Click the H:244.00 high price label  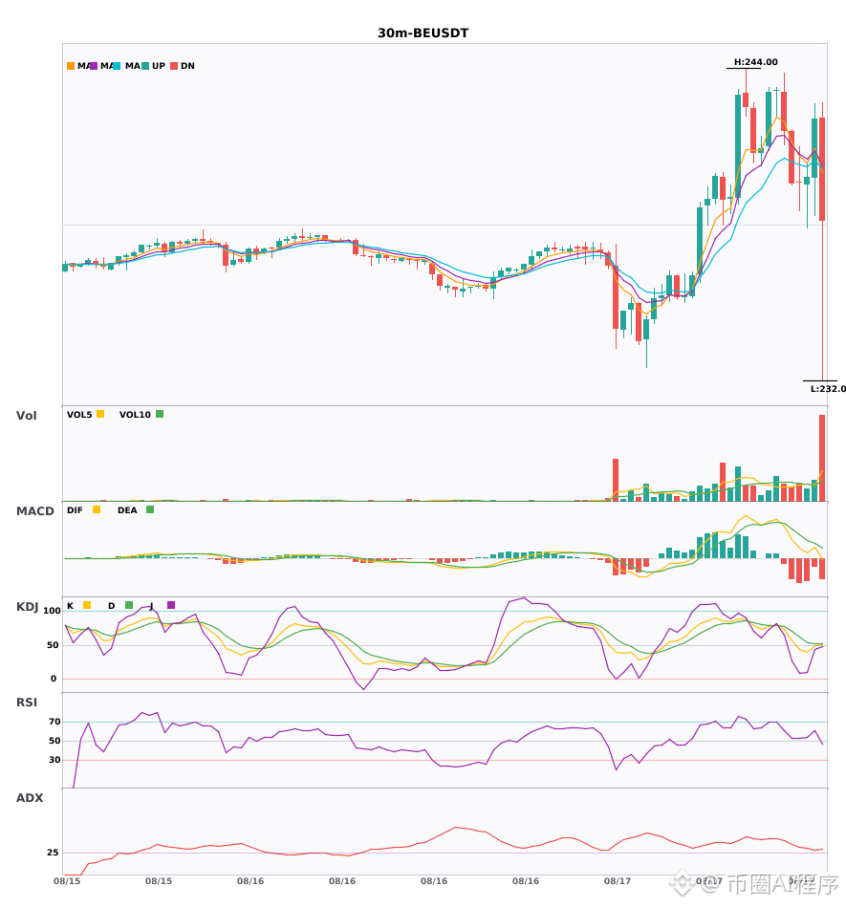[x=756, y=62]
